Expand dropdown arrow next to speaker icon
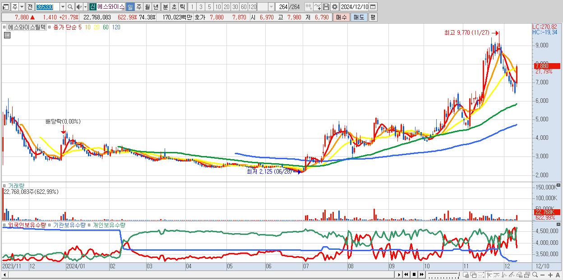 tap(85, 7)
